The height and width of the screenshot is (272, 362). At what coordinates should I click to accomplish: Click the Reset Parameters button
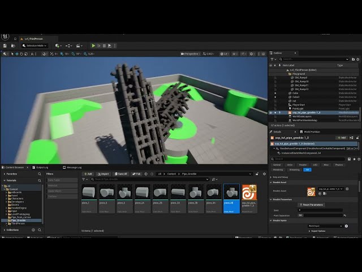311,205
